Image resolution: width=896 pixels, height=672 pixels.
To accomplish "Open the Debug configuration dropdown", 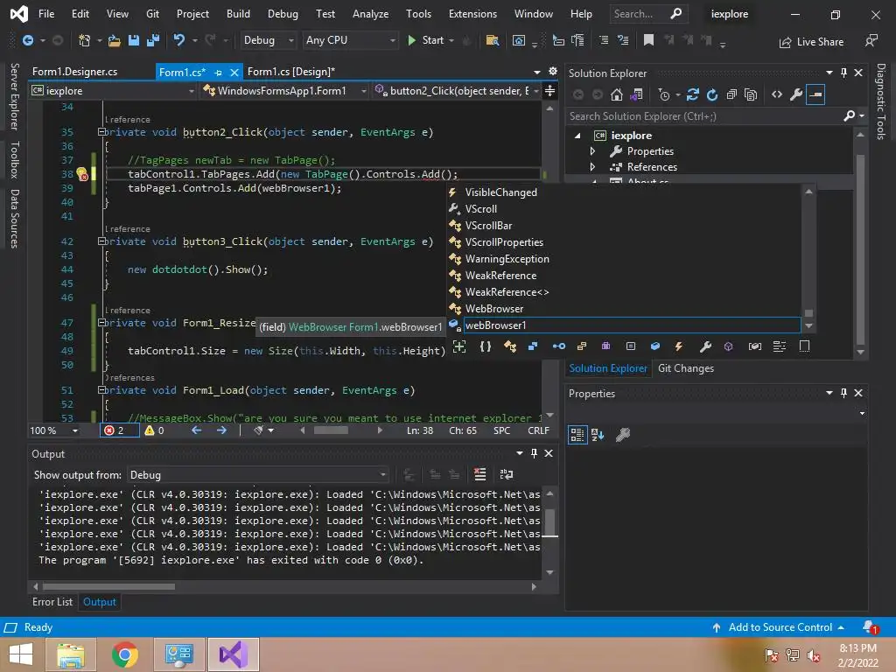I will (267, 40).
